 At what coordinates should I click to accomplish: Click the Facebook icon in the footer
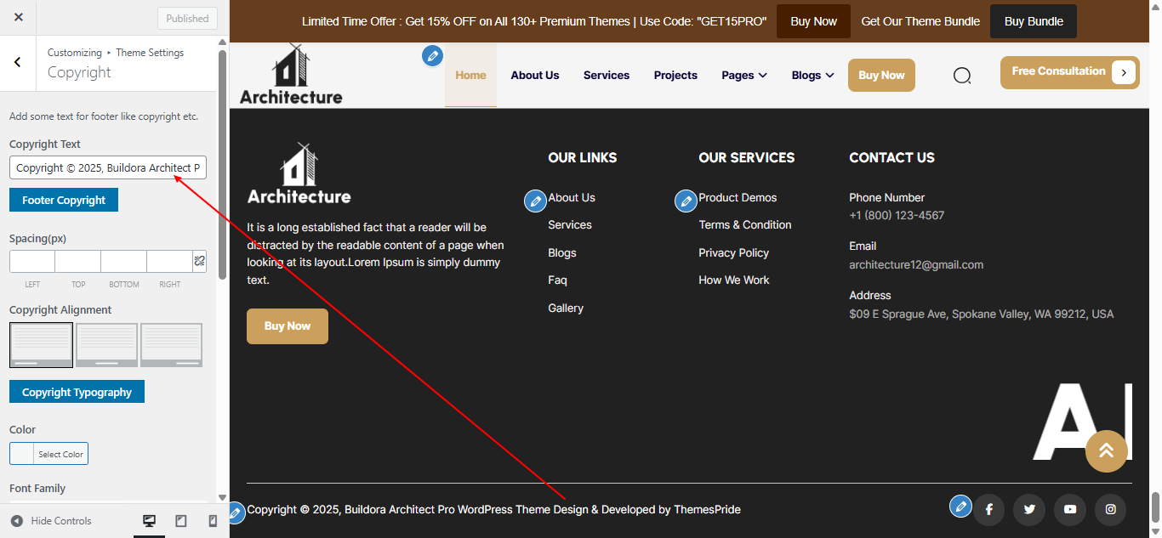(988, 509)
